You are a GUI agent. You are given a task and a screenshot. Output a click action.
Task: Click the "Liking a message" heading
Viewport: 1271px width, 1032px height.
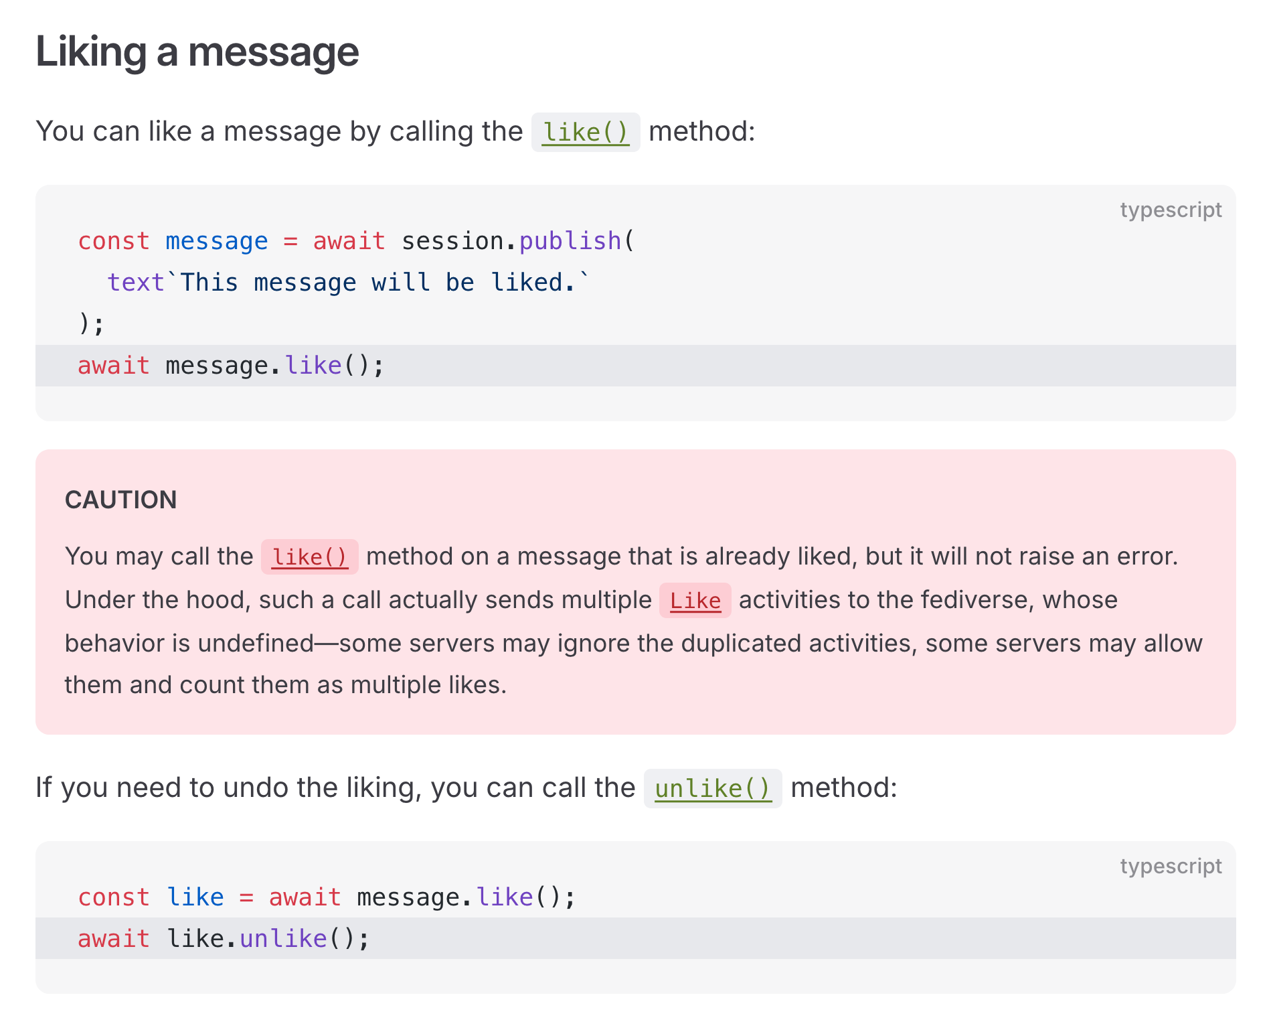[x=197, y=52]
